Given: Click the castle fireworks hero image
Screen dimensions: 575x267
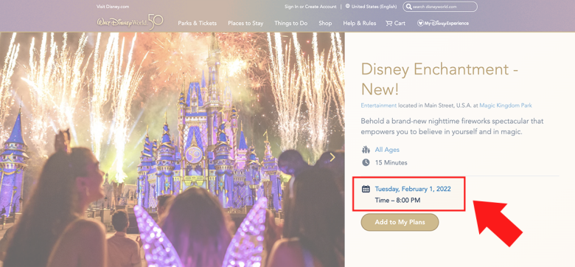Looking at the screenshot, I should pyautogui.click(x=172, y=149).
